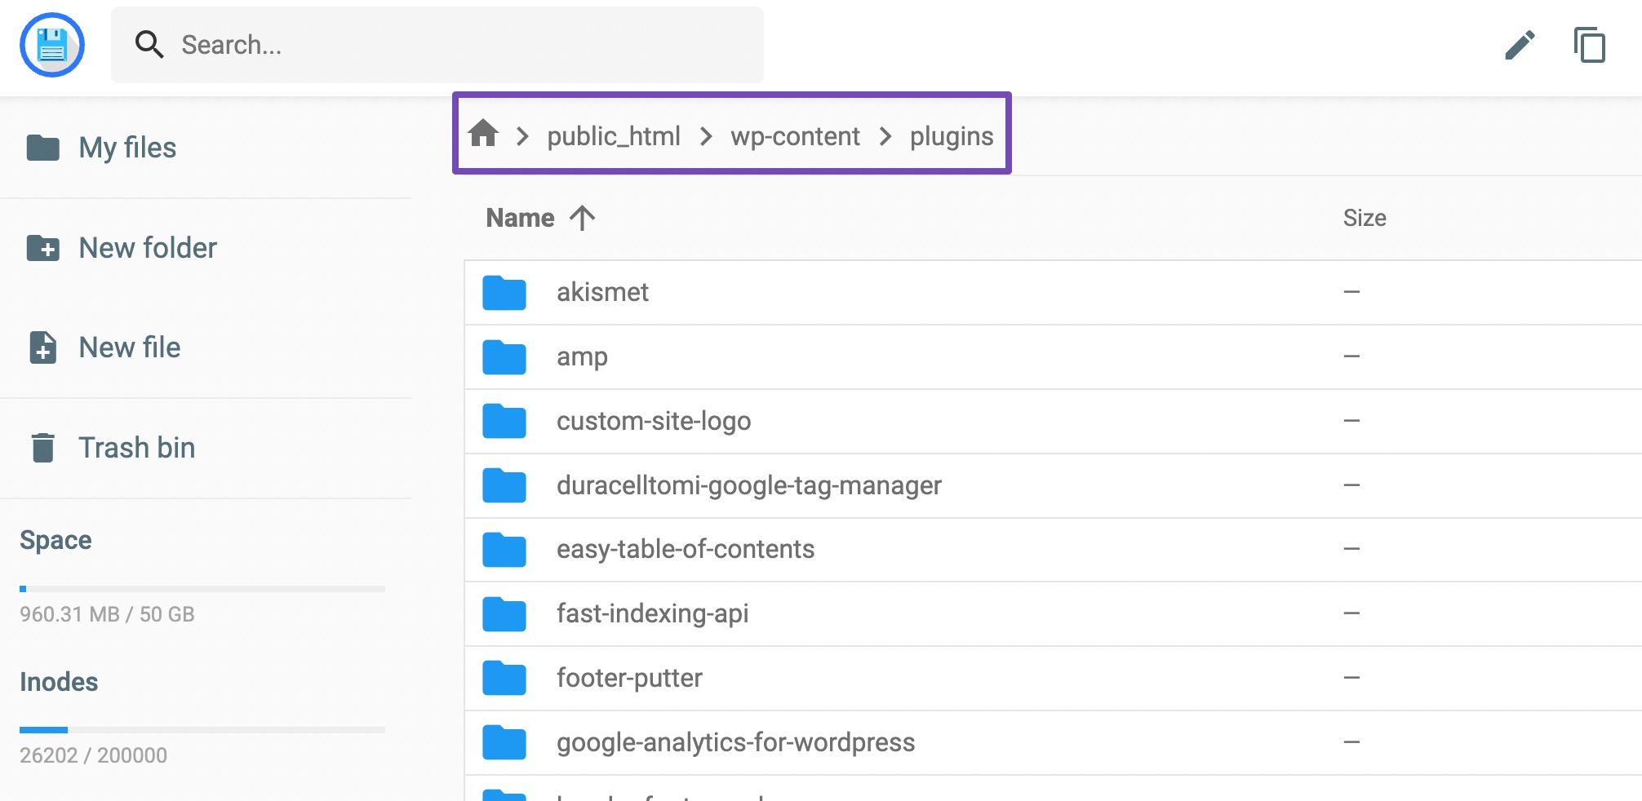Click the folder icon beside footer-putter
Image resolution: width=1642 pixels, height=801 pixels.
click(504, 678)
